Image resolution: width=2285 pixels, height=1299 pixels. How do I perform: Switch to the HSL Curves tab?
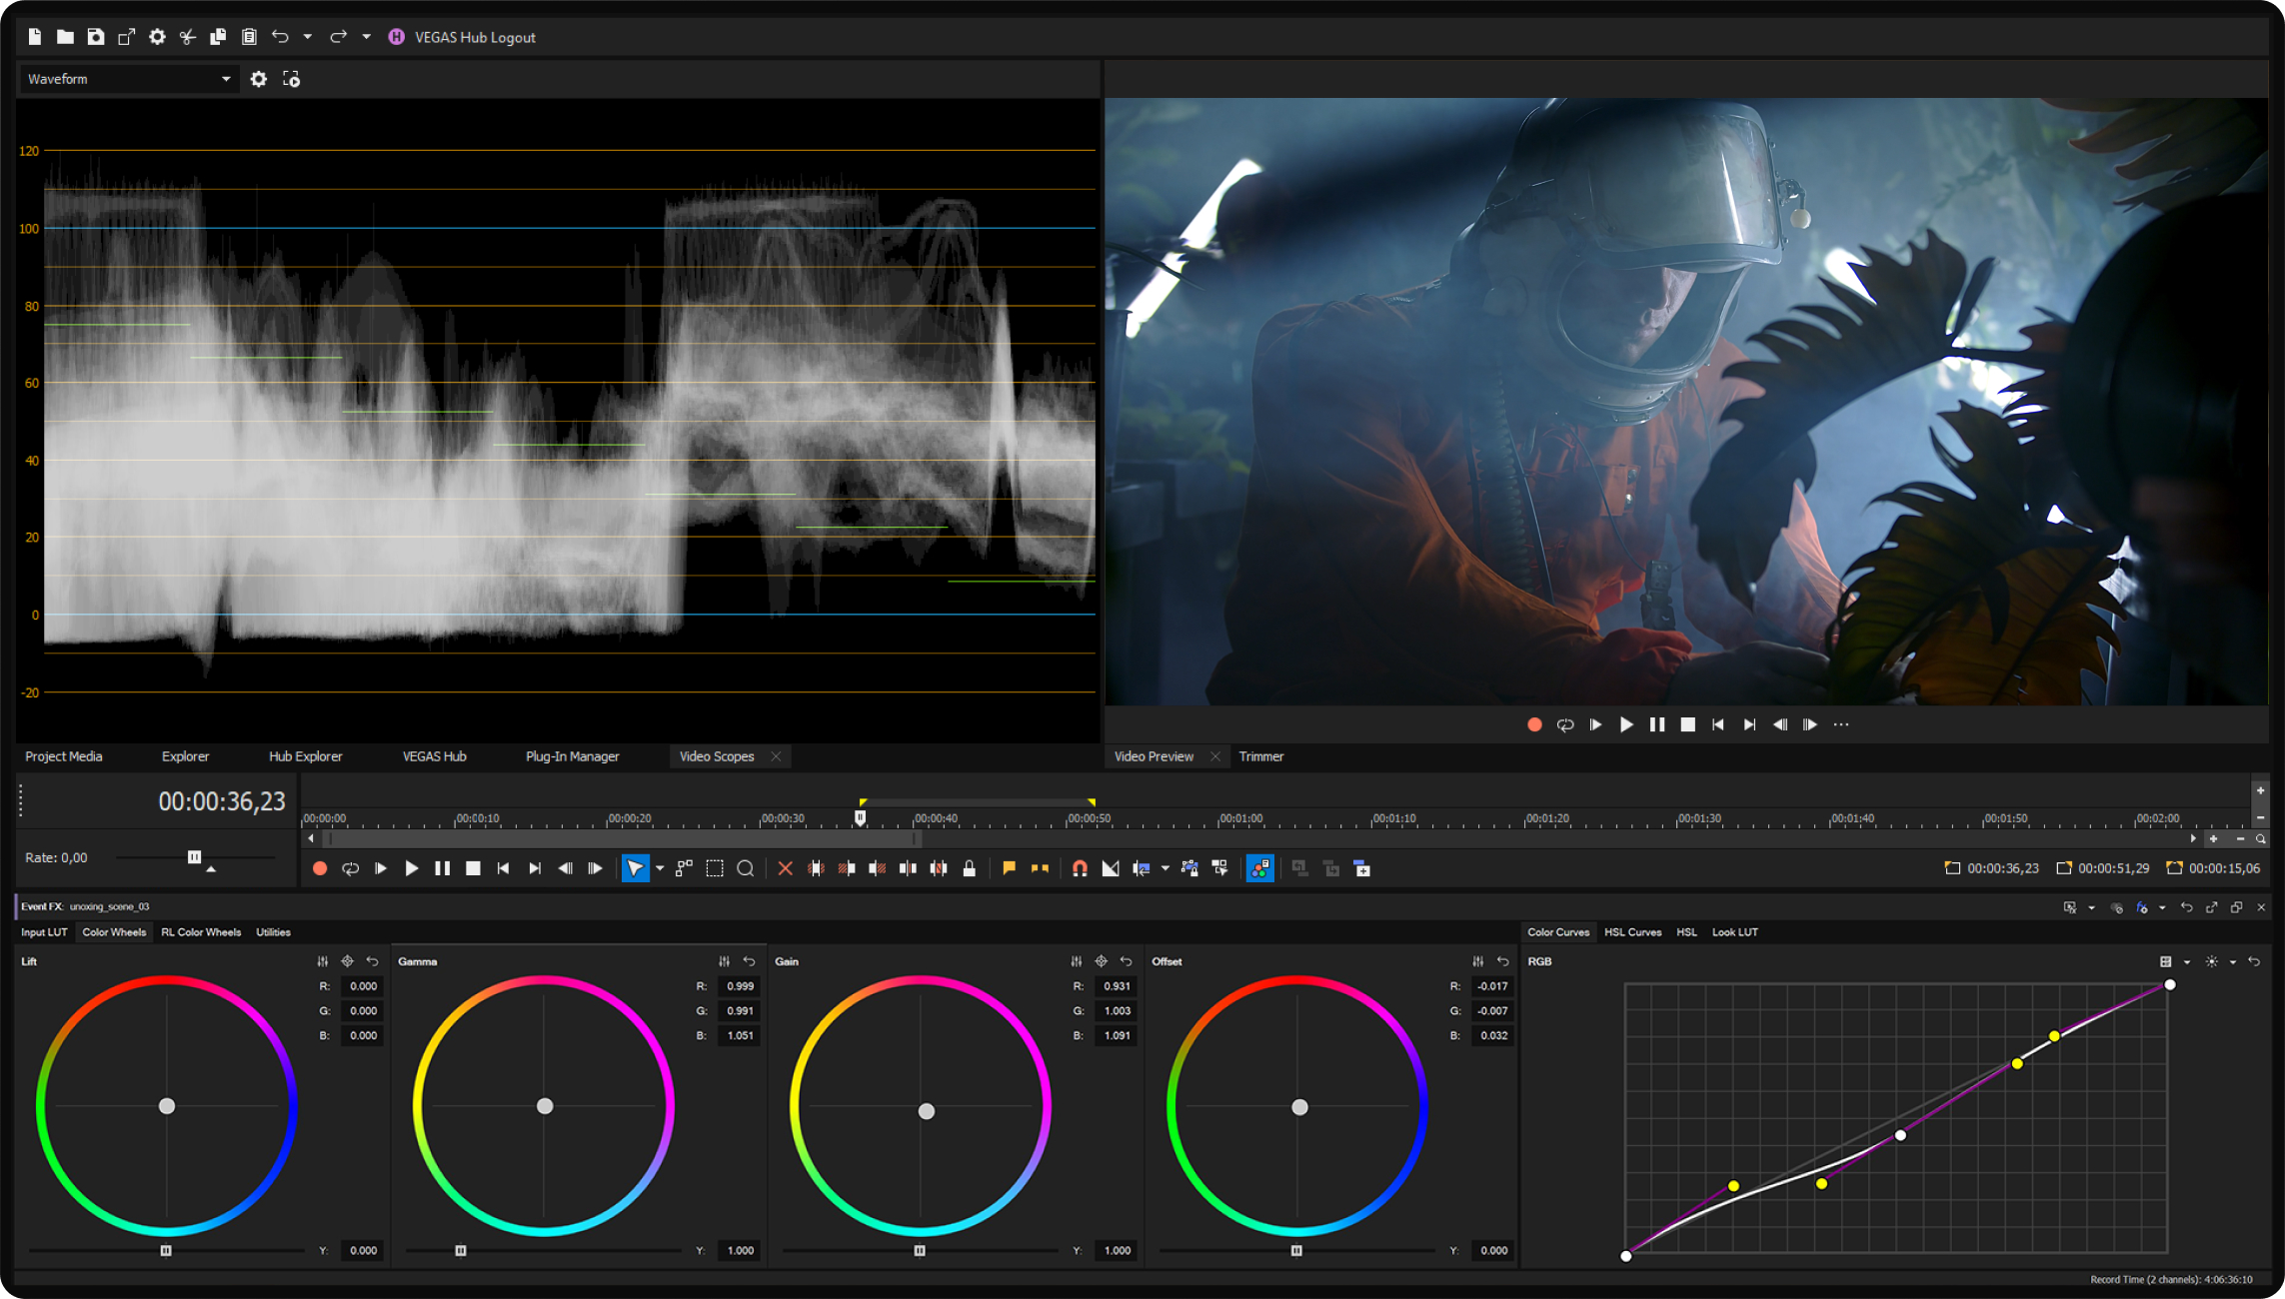coord(1633,931)
